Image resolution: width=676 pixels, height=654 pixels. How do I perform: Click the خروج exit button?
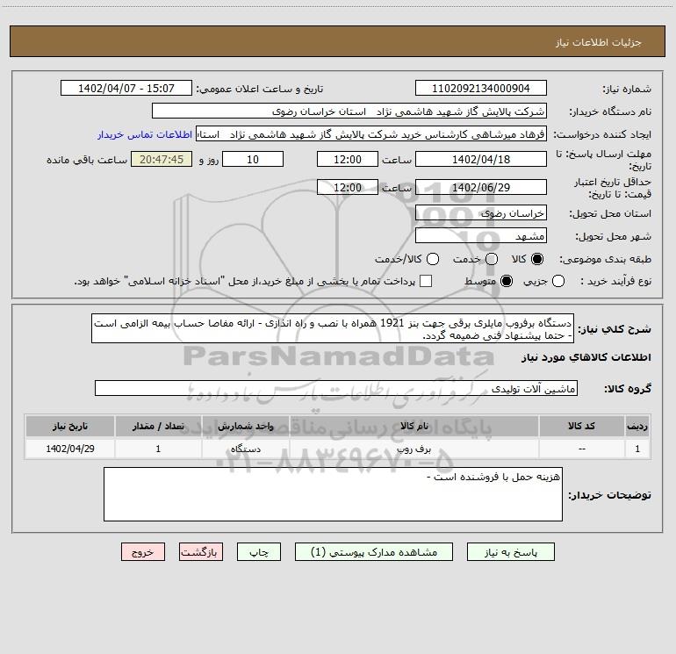[143, 552]
